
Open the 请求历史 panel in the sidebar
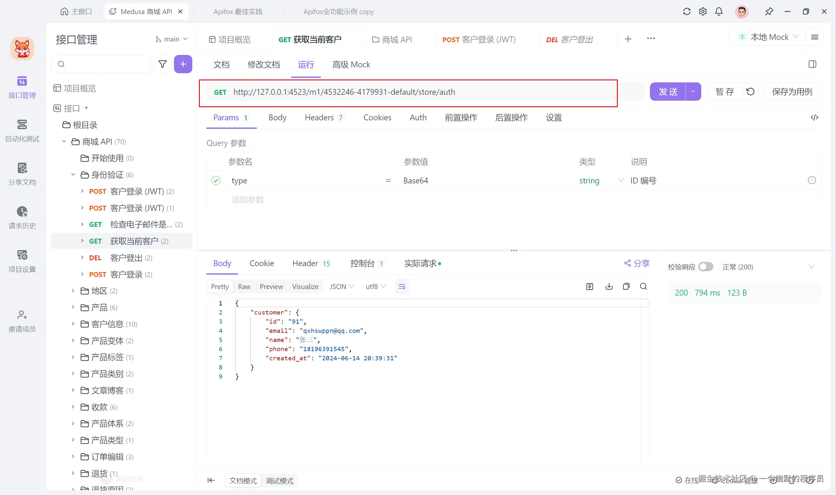pos(22,217)
